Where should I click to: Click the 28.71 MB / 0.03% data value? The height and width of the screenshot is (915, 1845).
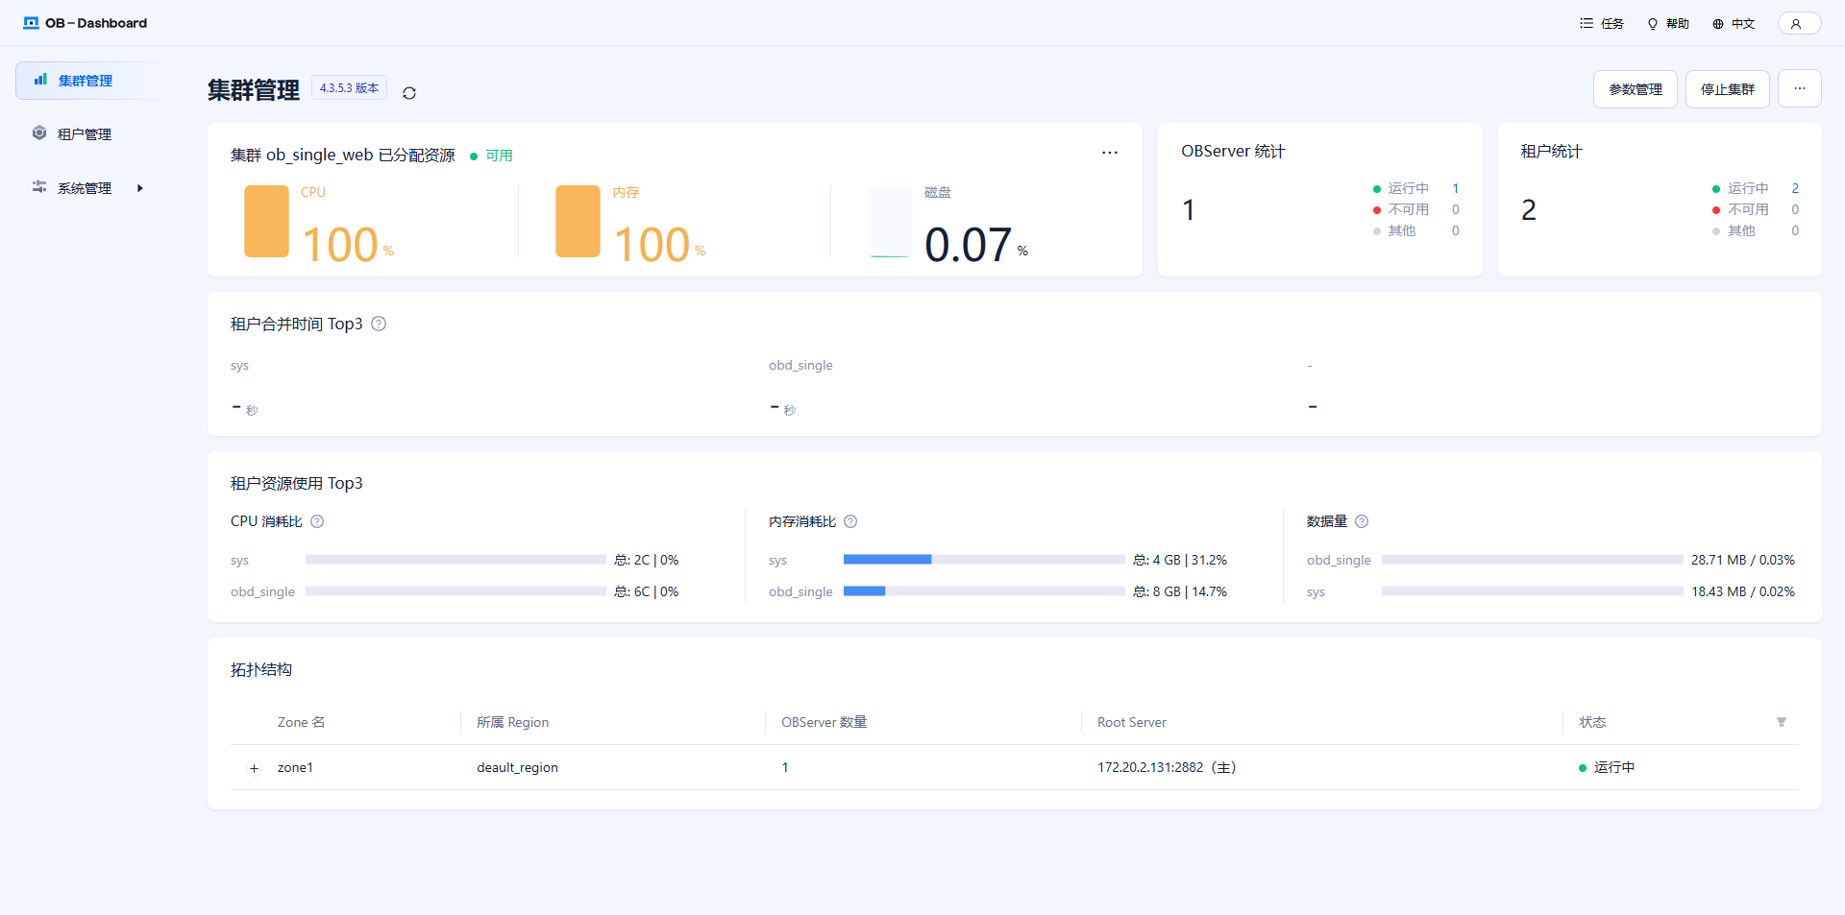(1743, 560)
